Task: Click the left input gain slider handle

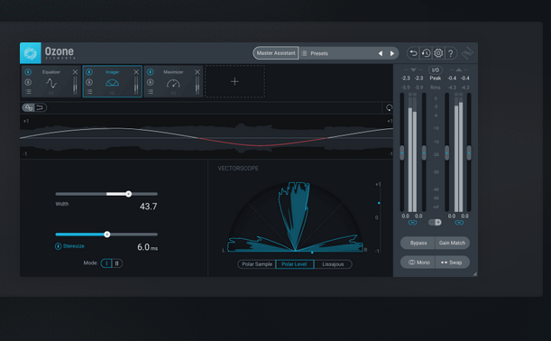Action: point(402,152)
